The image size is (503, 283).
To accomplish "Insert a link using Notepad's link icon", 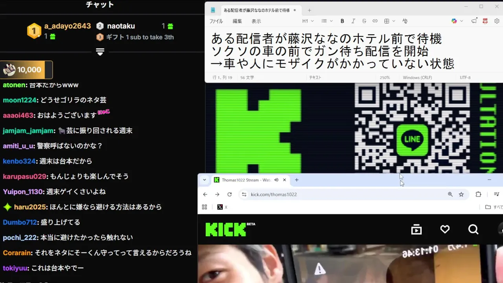I will click(x=375, y=21).
